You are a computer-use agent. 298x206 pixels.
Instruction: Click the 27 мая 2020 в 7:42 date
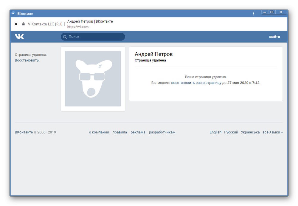pos(243,83)
